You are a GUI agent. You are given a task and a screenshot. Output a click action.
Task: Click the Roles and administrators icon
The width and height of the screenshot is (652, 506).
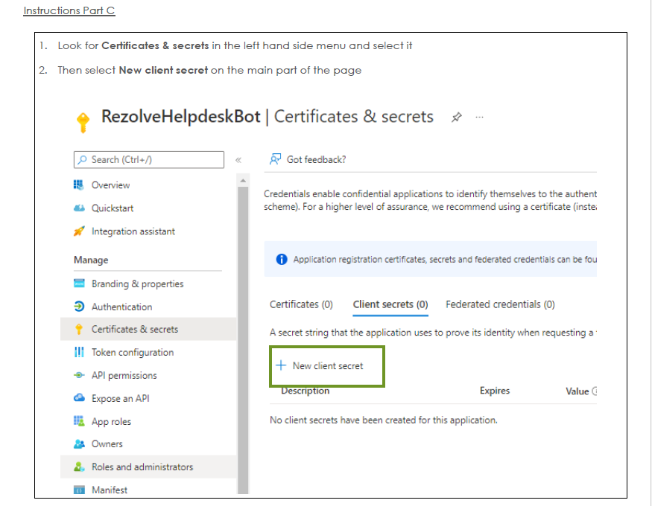pyautogui.click(x=79, y=467)
